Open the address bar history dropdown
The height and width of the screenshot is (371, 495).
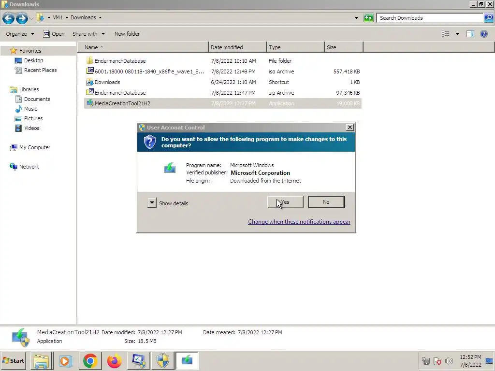(x=356, y=18)
